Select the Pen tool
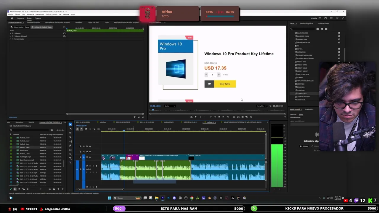Image resolution: width=379 pixels, height=213 pixels. tap(70, 146)
